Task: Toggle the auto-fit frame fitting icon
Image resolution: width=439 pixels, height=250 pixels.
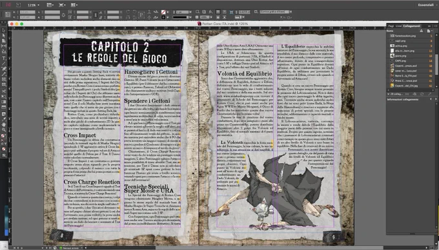Action: [231, 12]
